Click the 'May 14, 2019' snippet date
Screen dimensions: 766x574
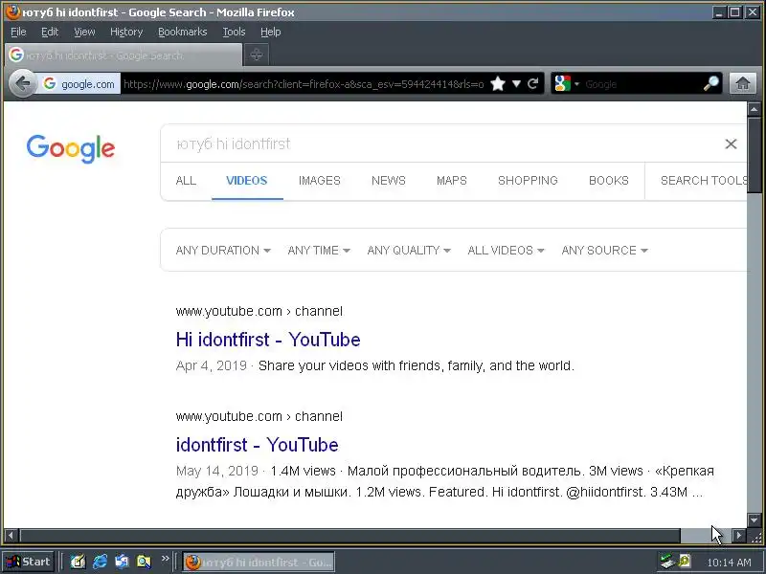coord(217,471)
